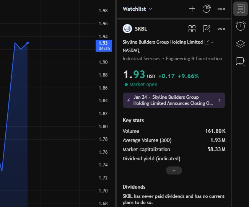Open the Watchlist dropdown menu
The image size is (249, 207).
coord(137,9)
